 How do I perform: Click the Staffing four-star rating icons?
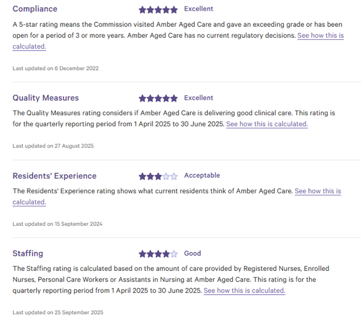click(x=158, y=254)
